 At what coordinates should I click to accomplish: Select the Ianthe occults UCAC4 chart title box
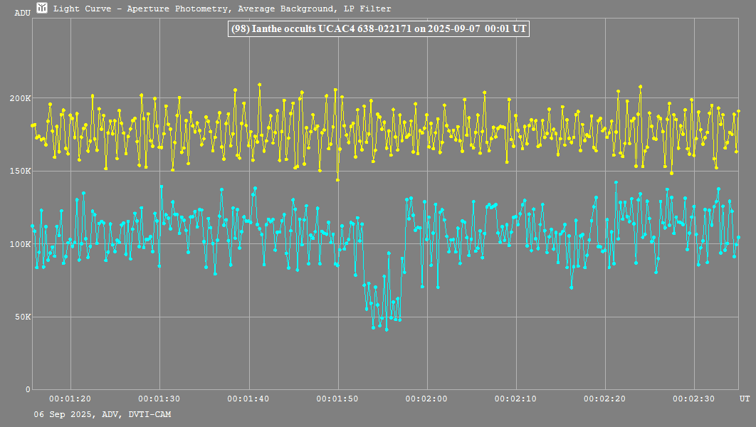point(378,29)
